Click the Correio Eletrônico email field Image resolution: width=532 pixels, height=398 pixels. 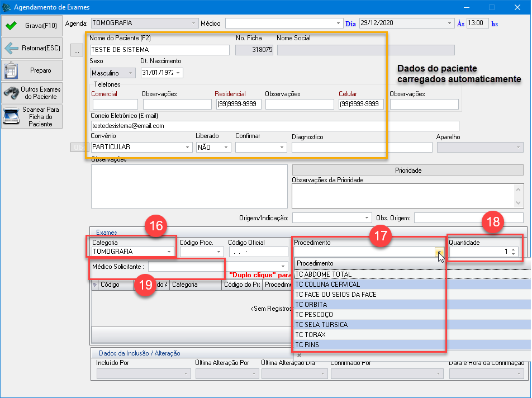274,126
